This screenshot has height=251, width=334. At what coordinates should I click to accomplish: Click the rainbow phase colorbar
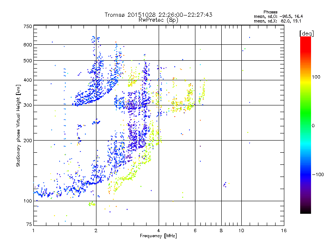coord(306,125)
